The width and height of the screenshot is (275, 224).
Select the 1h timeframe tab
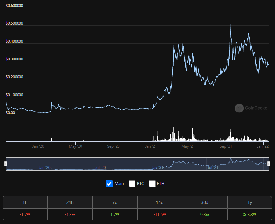click(x=25, y=203)
